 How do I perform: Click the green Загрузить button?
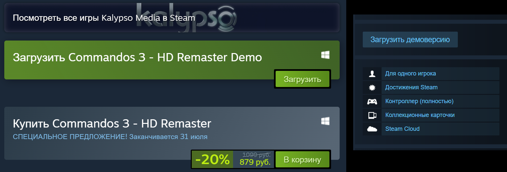tap(302, 79)
